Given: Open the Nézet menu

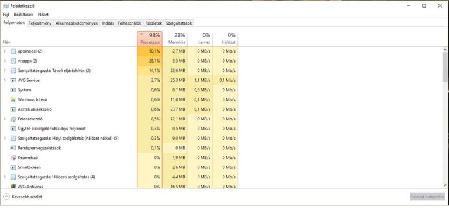Looking at the screenshot, I should click(43, 14).
